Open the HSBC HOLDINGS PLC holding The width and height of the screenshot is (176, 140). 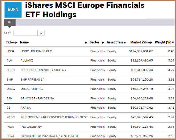tap(36, 51)
